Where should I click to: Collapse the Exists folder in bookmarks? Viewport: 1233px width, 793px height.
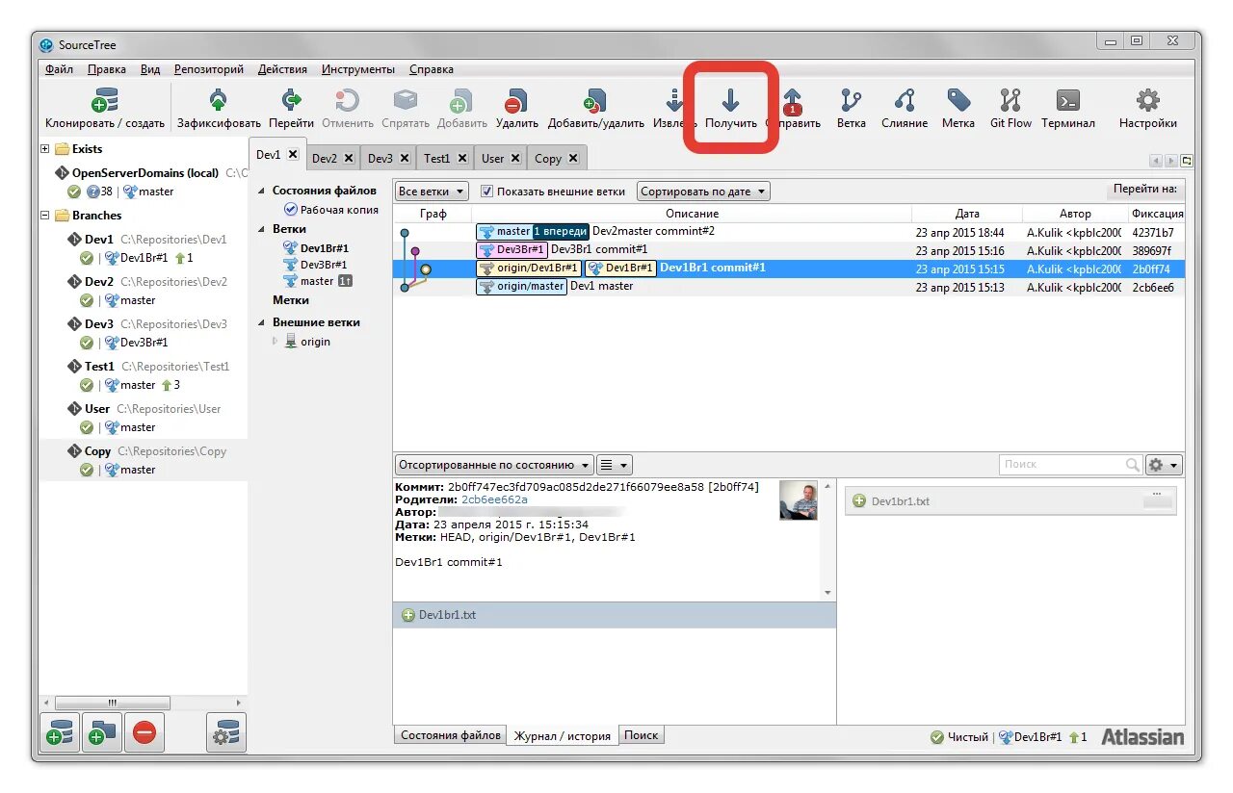[x=45, y=149]
